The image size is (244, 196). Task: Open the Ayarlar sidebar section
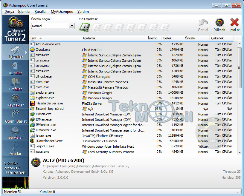click(x=16, y=149)
